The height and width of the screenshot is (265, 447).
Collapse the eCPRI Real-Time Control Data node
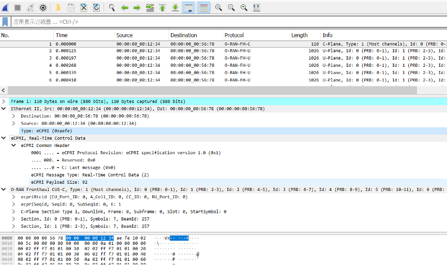(x=4, y=138)
